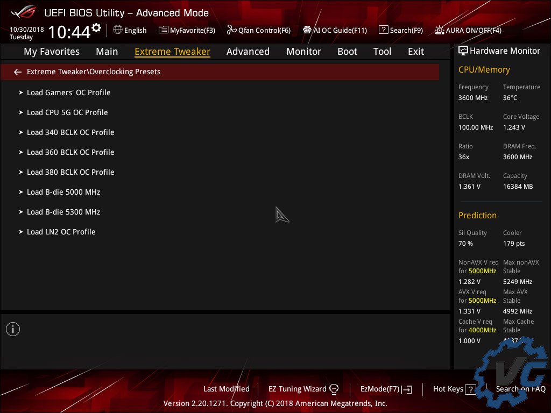
Task: Select Load B-die 5300 MHz preset
Action: click(x=63, y=212)
